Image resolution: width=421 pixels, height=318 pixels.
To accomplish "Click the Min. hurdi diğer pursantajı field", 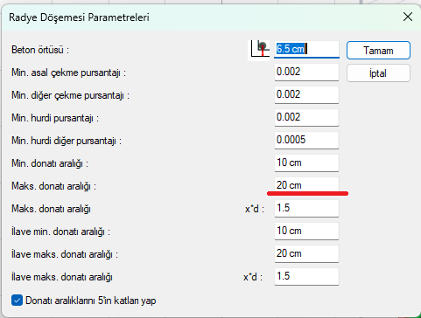I will (306, 140).
